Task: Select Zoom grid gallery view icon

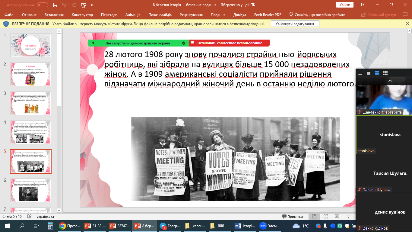Action: pos(385,73)
